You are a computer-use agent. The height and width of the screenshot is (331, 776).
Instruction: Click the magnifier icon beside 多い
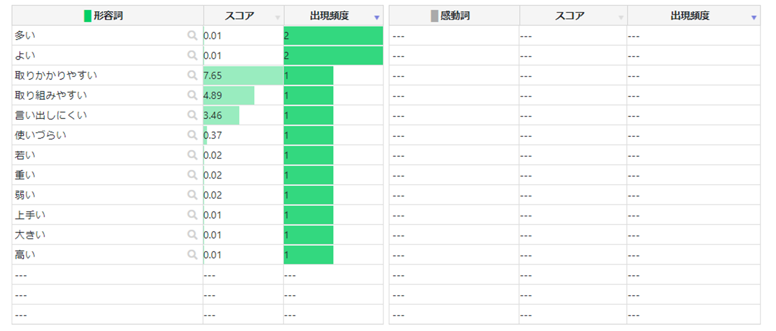tap(192, 36)
